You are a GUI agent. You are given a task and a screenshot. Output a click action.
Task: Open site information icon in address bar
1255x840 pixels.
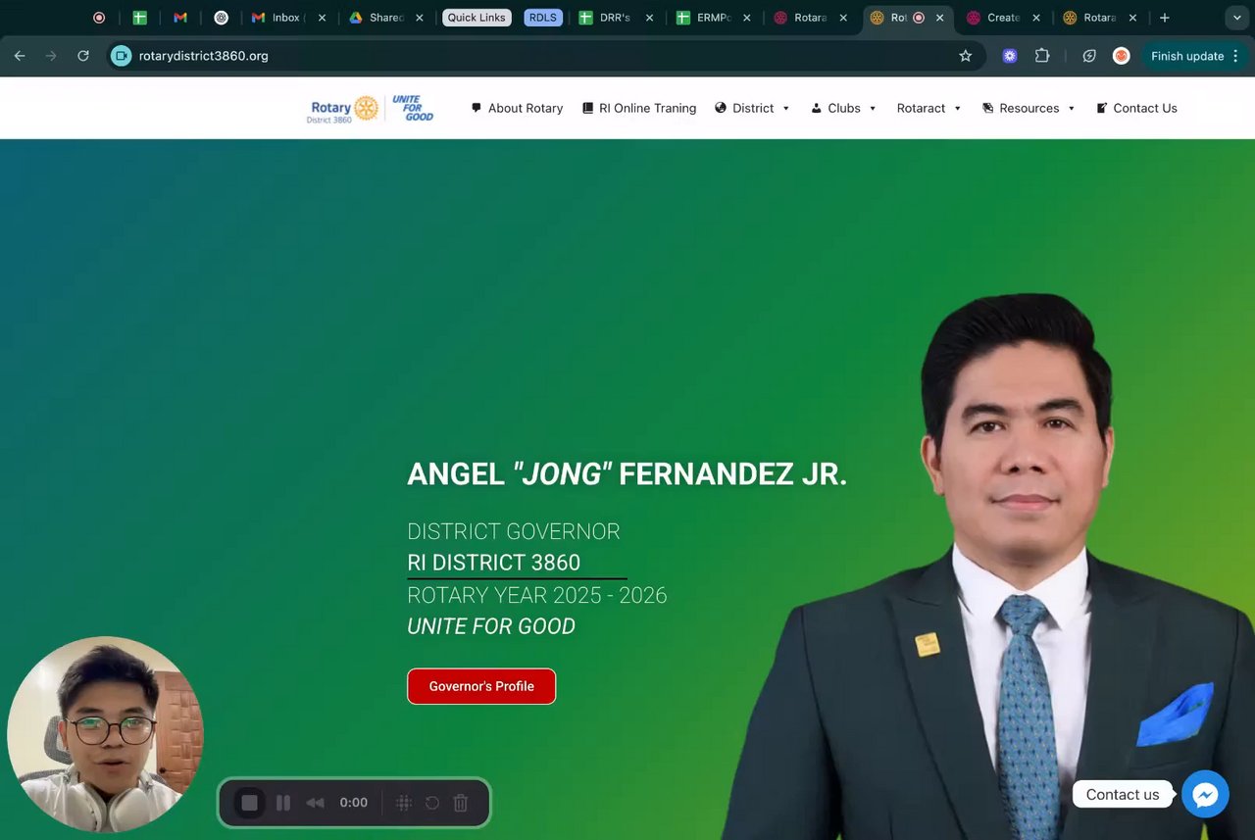(121, 56)
